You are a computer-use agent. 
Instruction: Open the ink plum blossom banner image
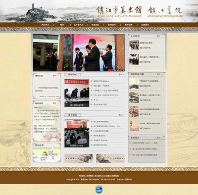pos(79,158)
